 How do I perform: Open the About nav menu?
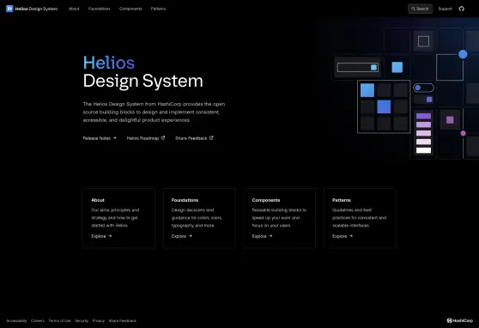74,9
